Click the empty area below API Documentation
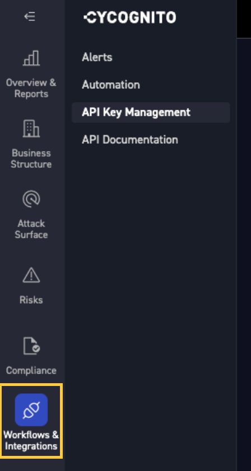This screenshot has height=471, width=251. (151, 300)
